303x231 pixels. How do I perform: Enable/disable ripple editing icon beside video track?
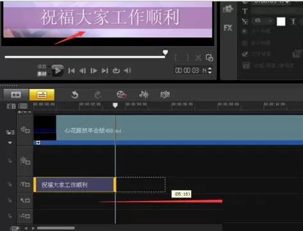point(10,132)
